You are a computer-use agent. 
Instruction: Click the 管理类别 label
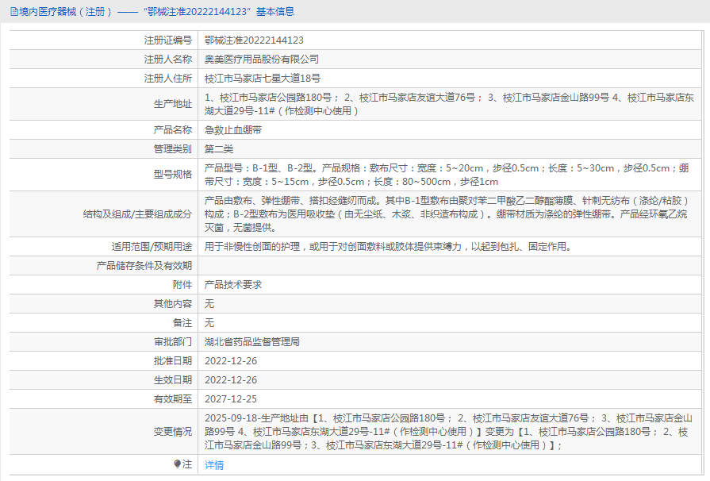pos(172,149)
